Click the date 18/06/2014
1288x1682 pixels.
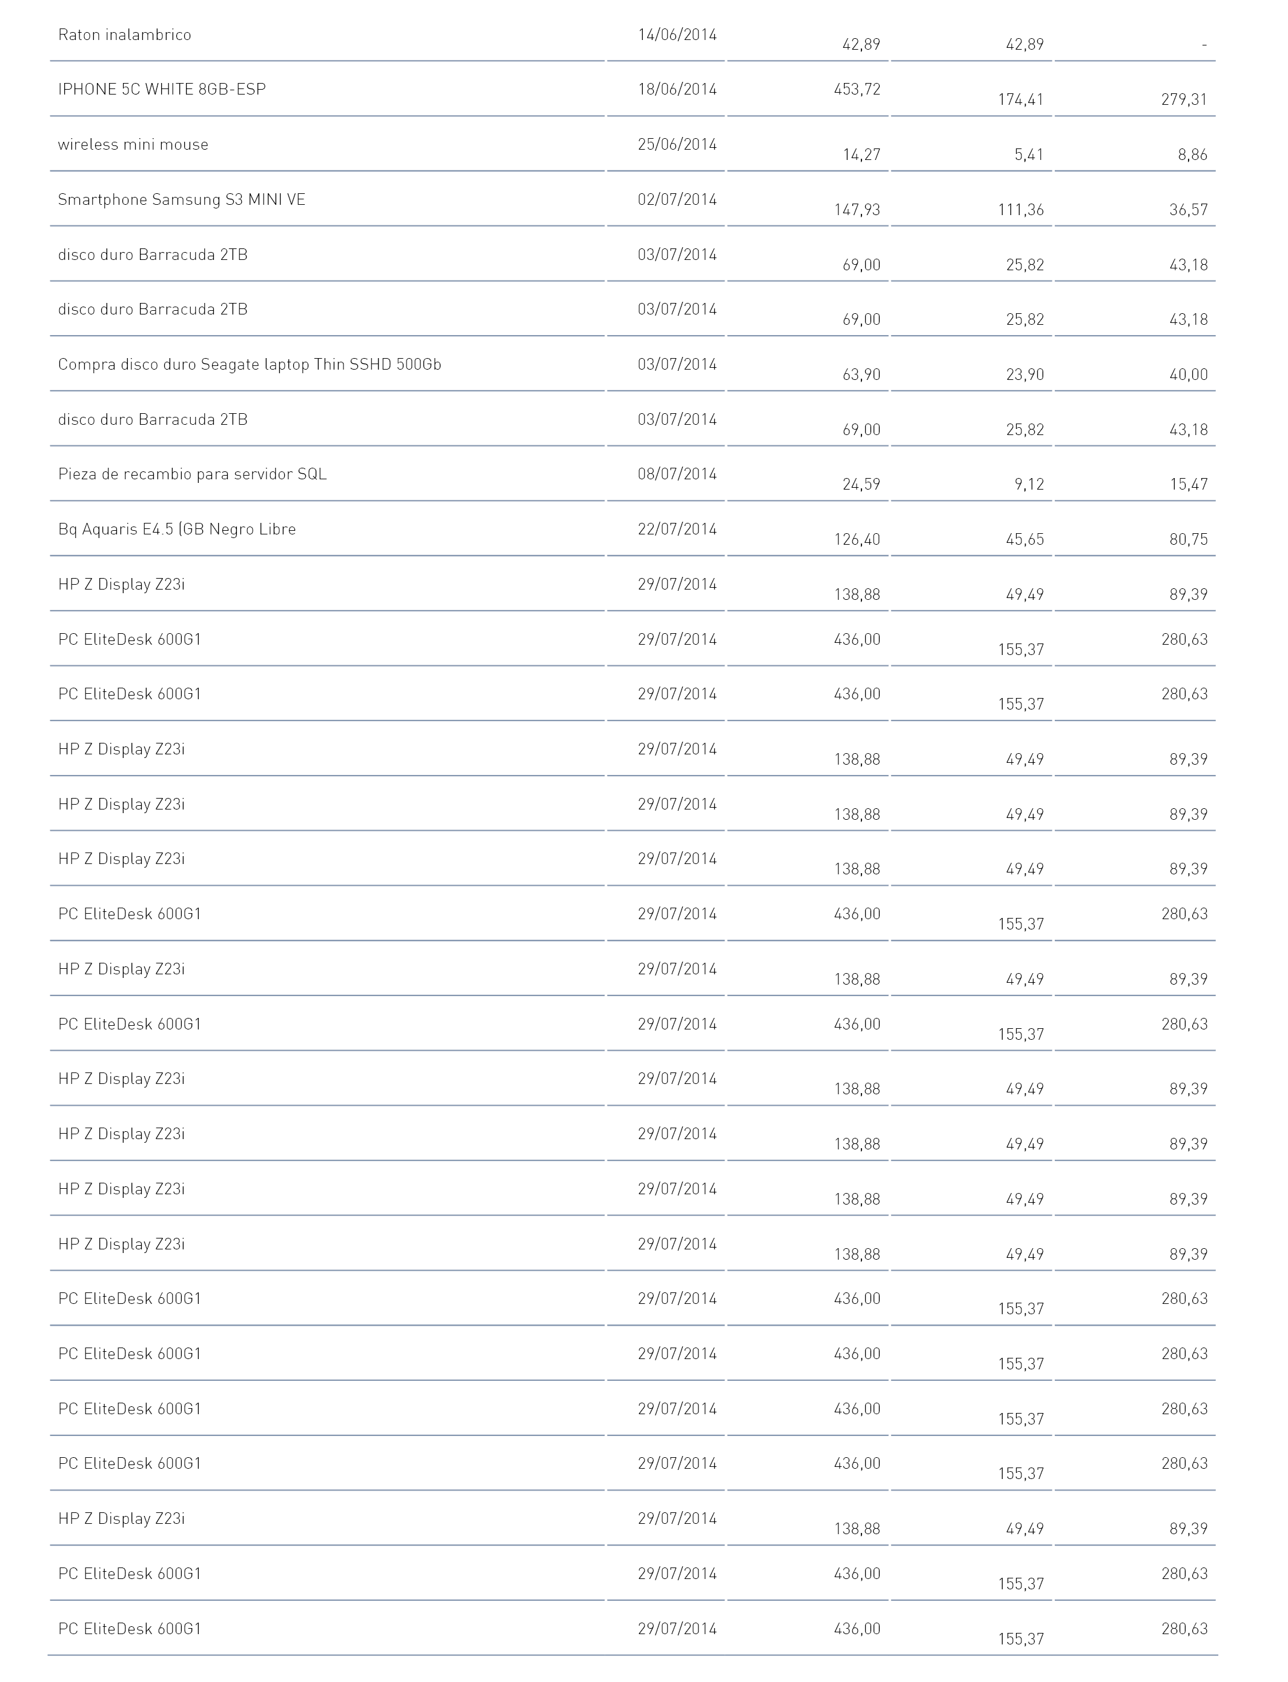pos(677,89)
